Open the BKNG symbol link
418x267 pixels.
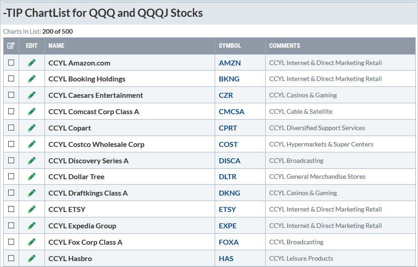[x=229, y=79]
